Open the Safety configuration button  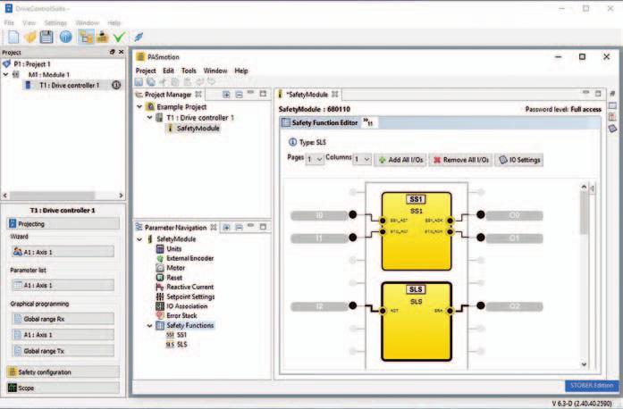click(x=63, y=372)
